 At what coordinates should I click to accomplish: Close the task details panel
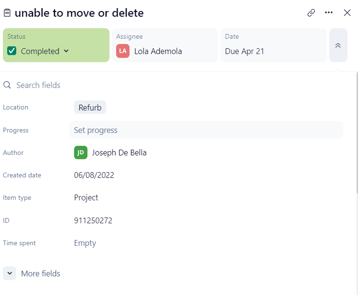coord(347,13)
